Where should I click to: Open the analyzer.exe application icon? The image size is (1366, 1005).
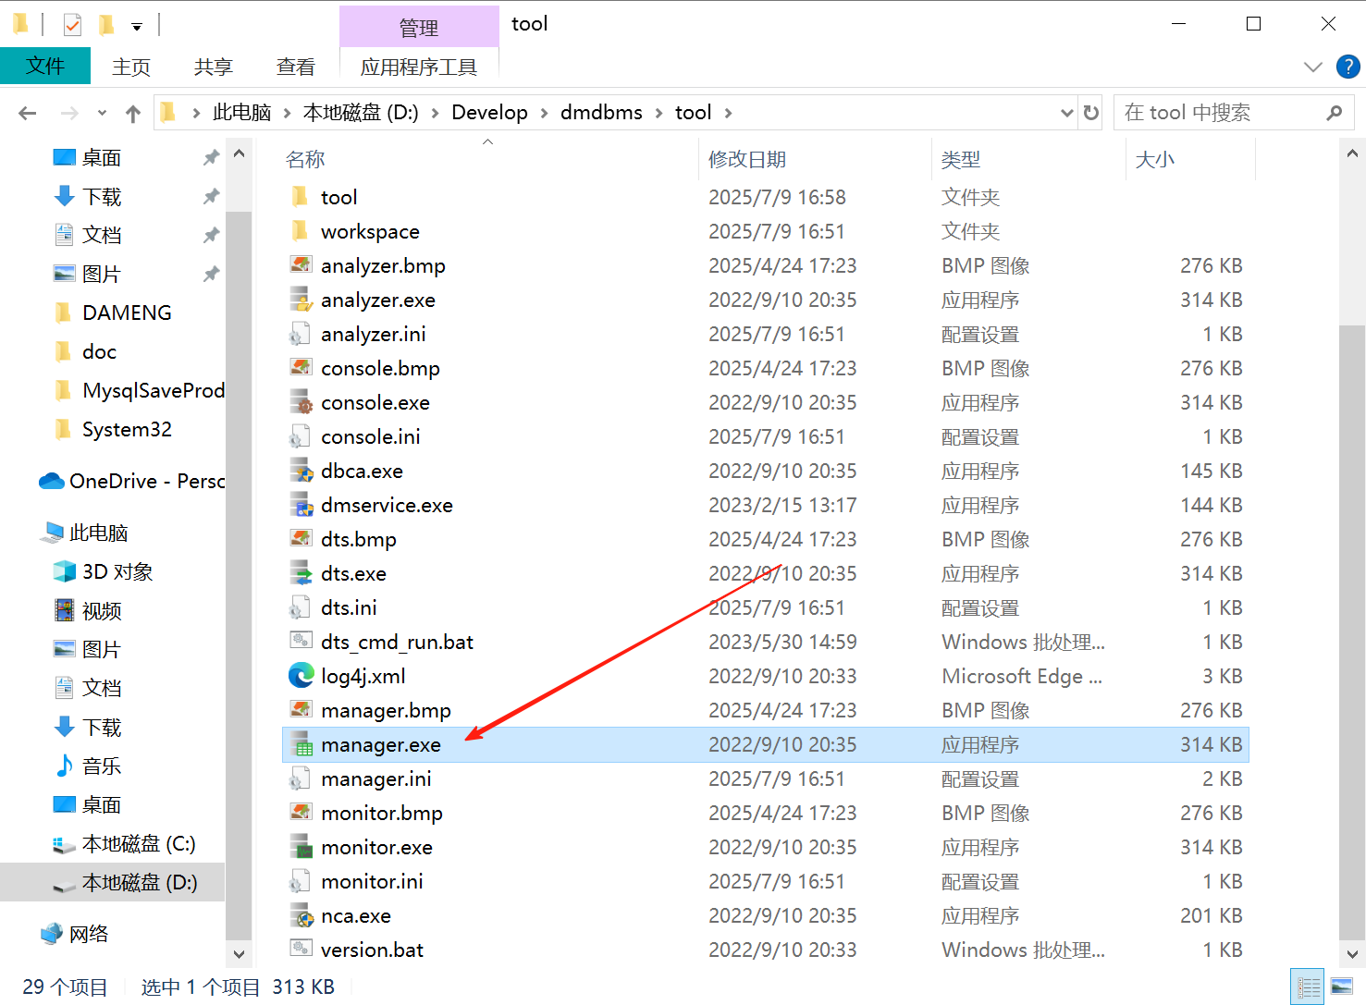(x=301, y=300)
